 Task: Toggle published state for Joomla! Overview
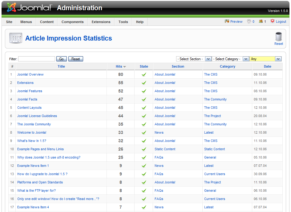[144, 74]
